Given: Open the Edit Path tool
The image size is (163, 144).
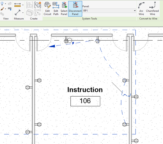Looking at the screenshot, I should click(x=56, y=8).
